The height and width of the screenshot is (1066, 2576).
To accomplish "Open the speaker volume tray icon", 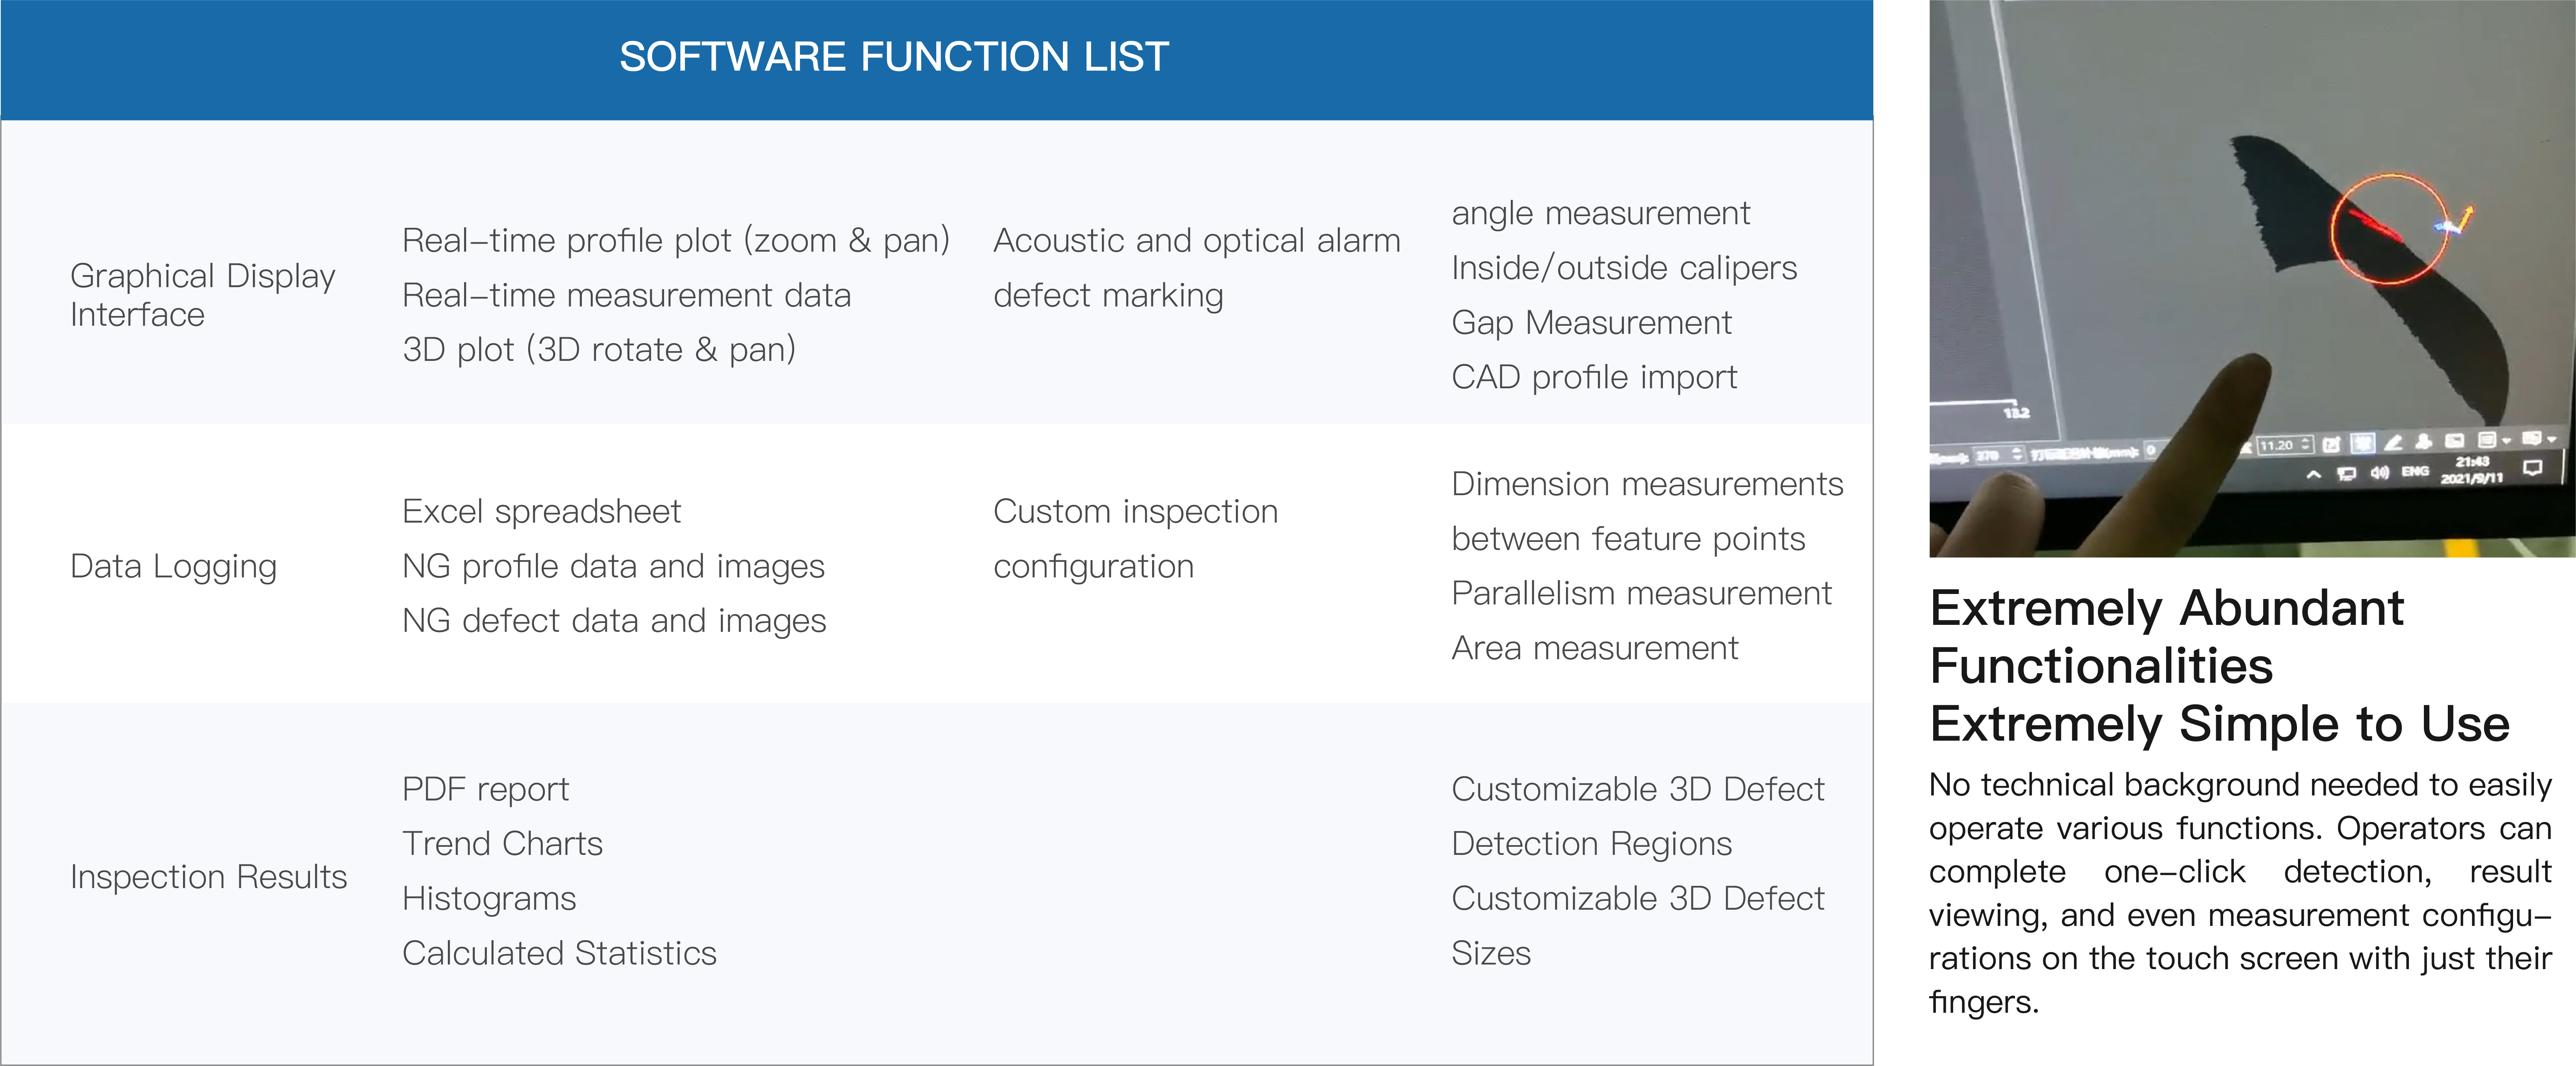I will 2380,473.
